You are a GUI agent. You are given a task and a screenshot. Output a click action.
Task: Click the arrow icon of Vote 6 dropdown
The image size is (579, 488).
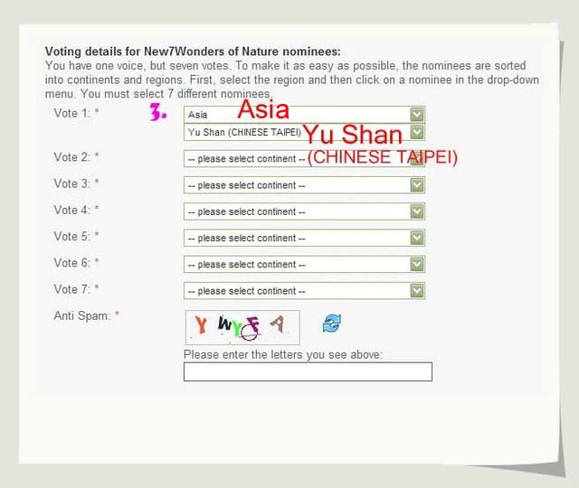click(x=417, y=265)
